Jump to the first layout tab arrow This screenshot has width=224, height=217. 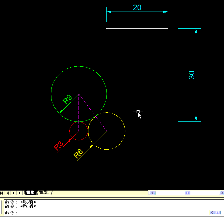(x=2, y=193)
